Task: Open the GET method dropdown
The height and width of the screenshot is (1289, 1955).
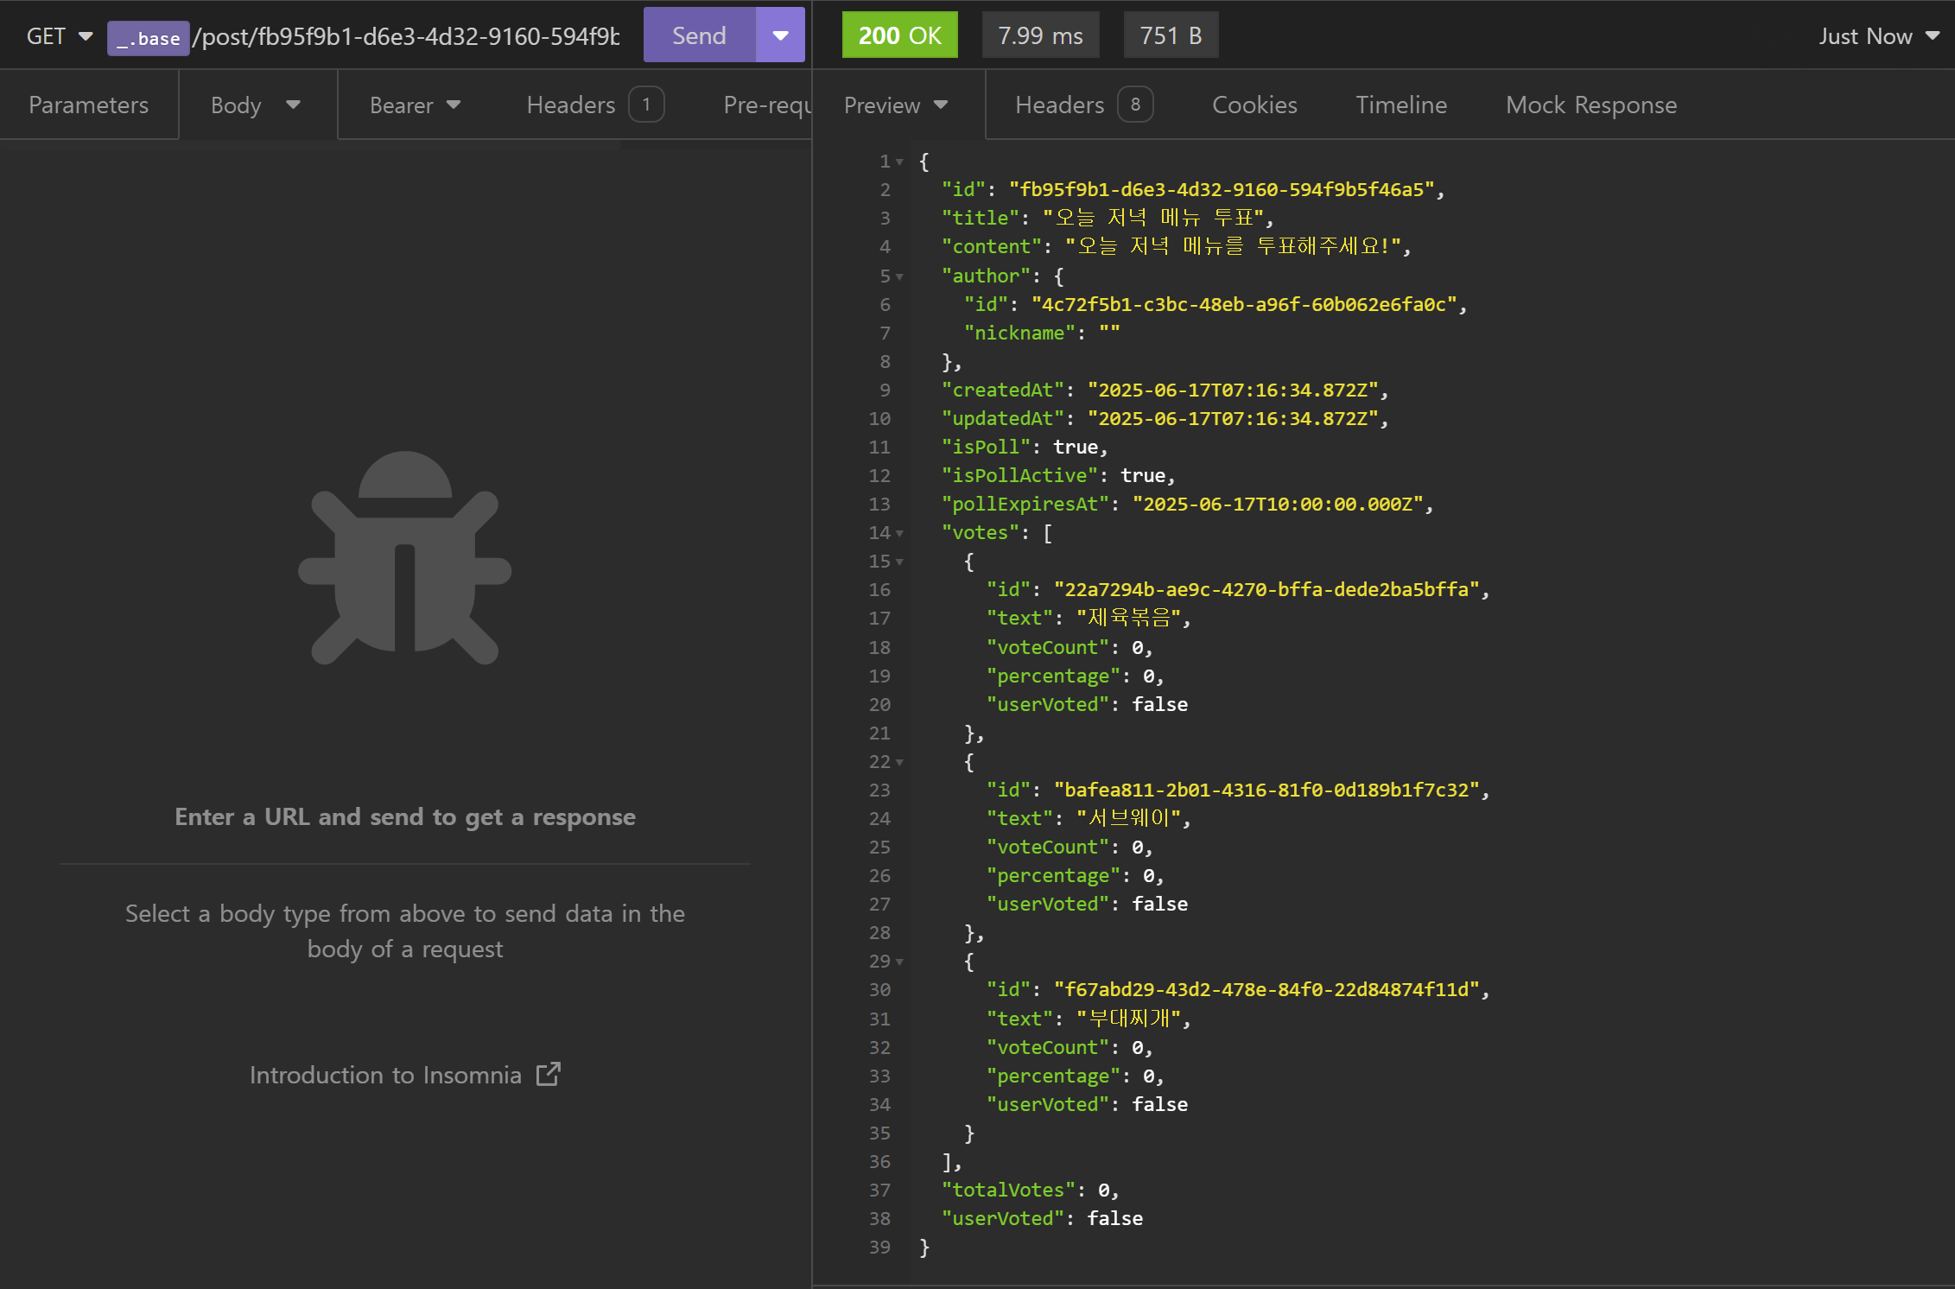Action: (59, 36)
